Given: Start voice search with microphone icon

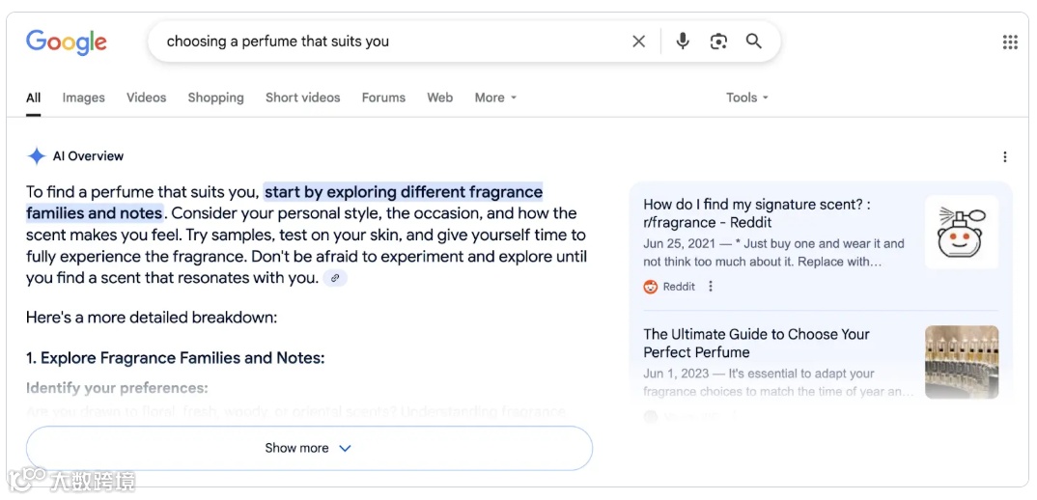Looking at the screenshot, I should (x=683, y=41).
